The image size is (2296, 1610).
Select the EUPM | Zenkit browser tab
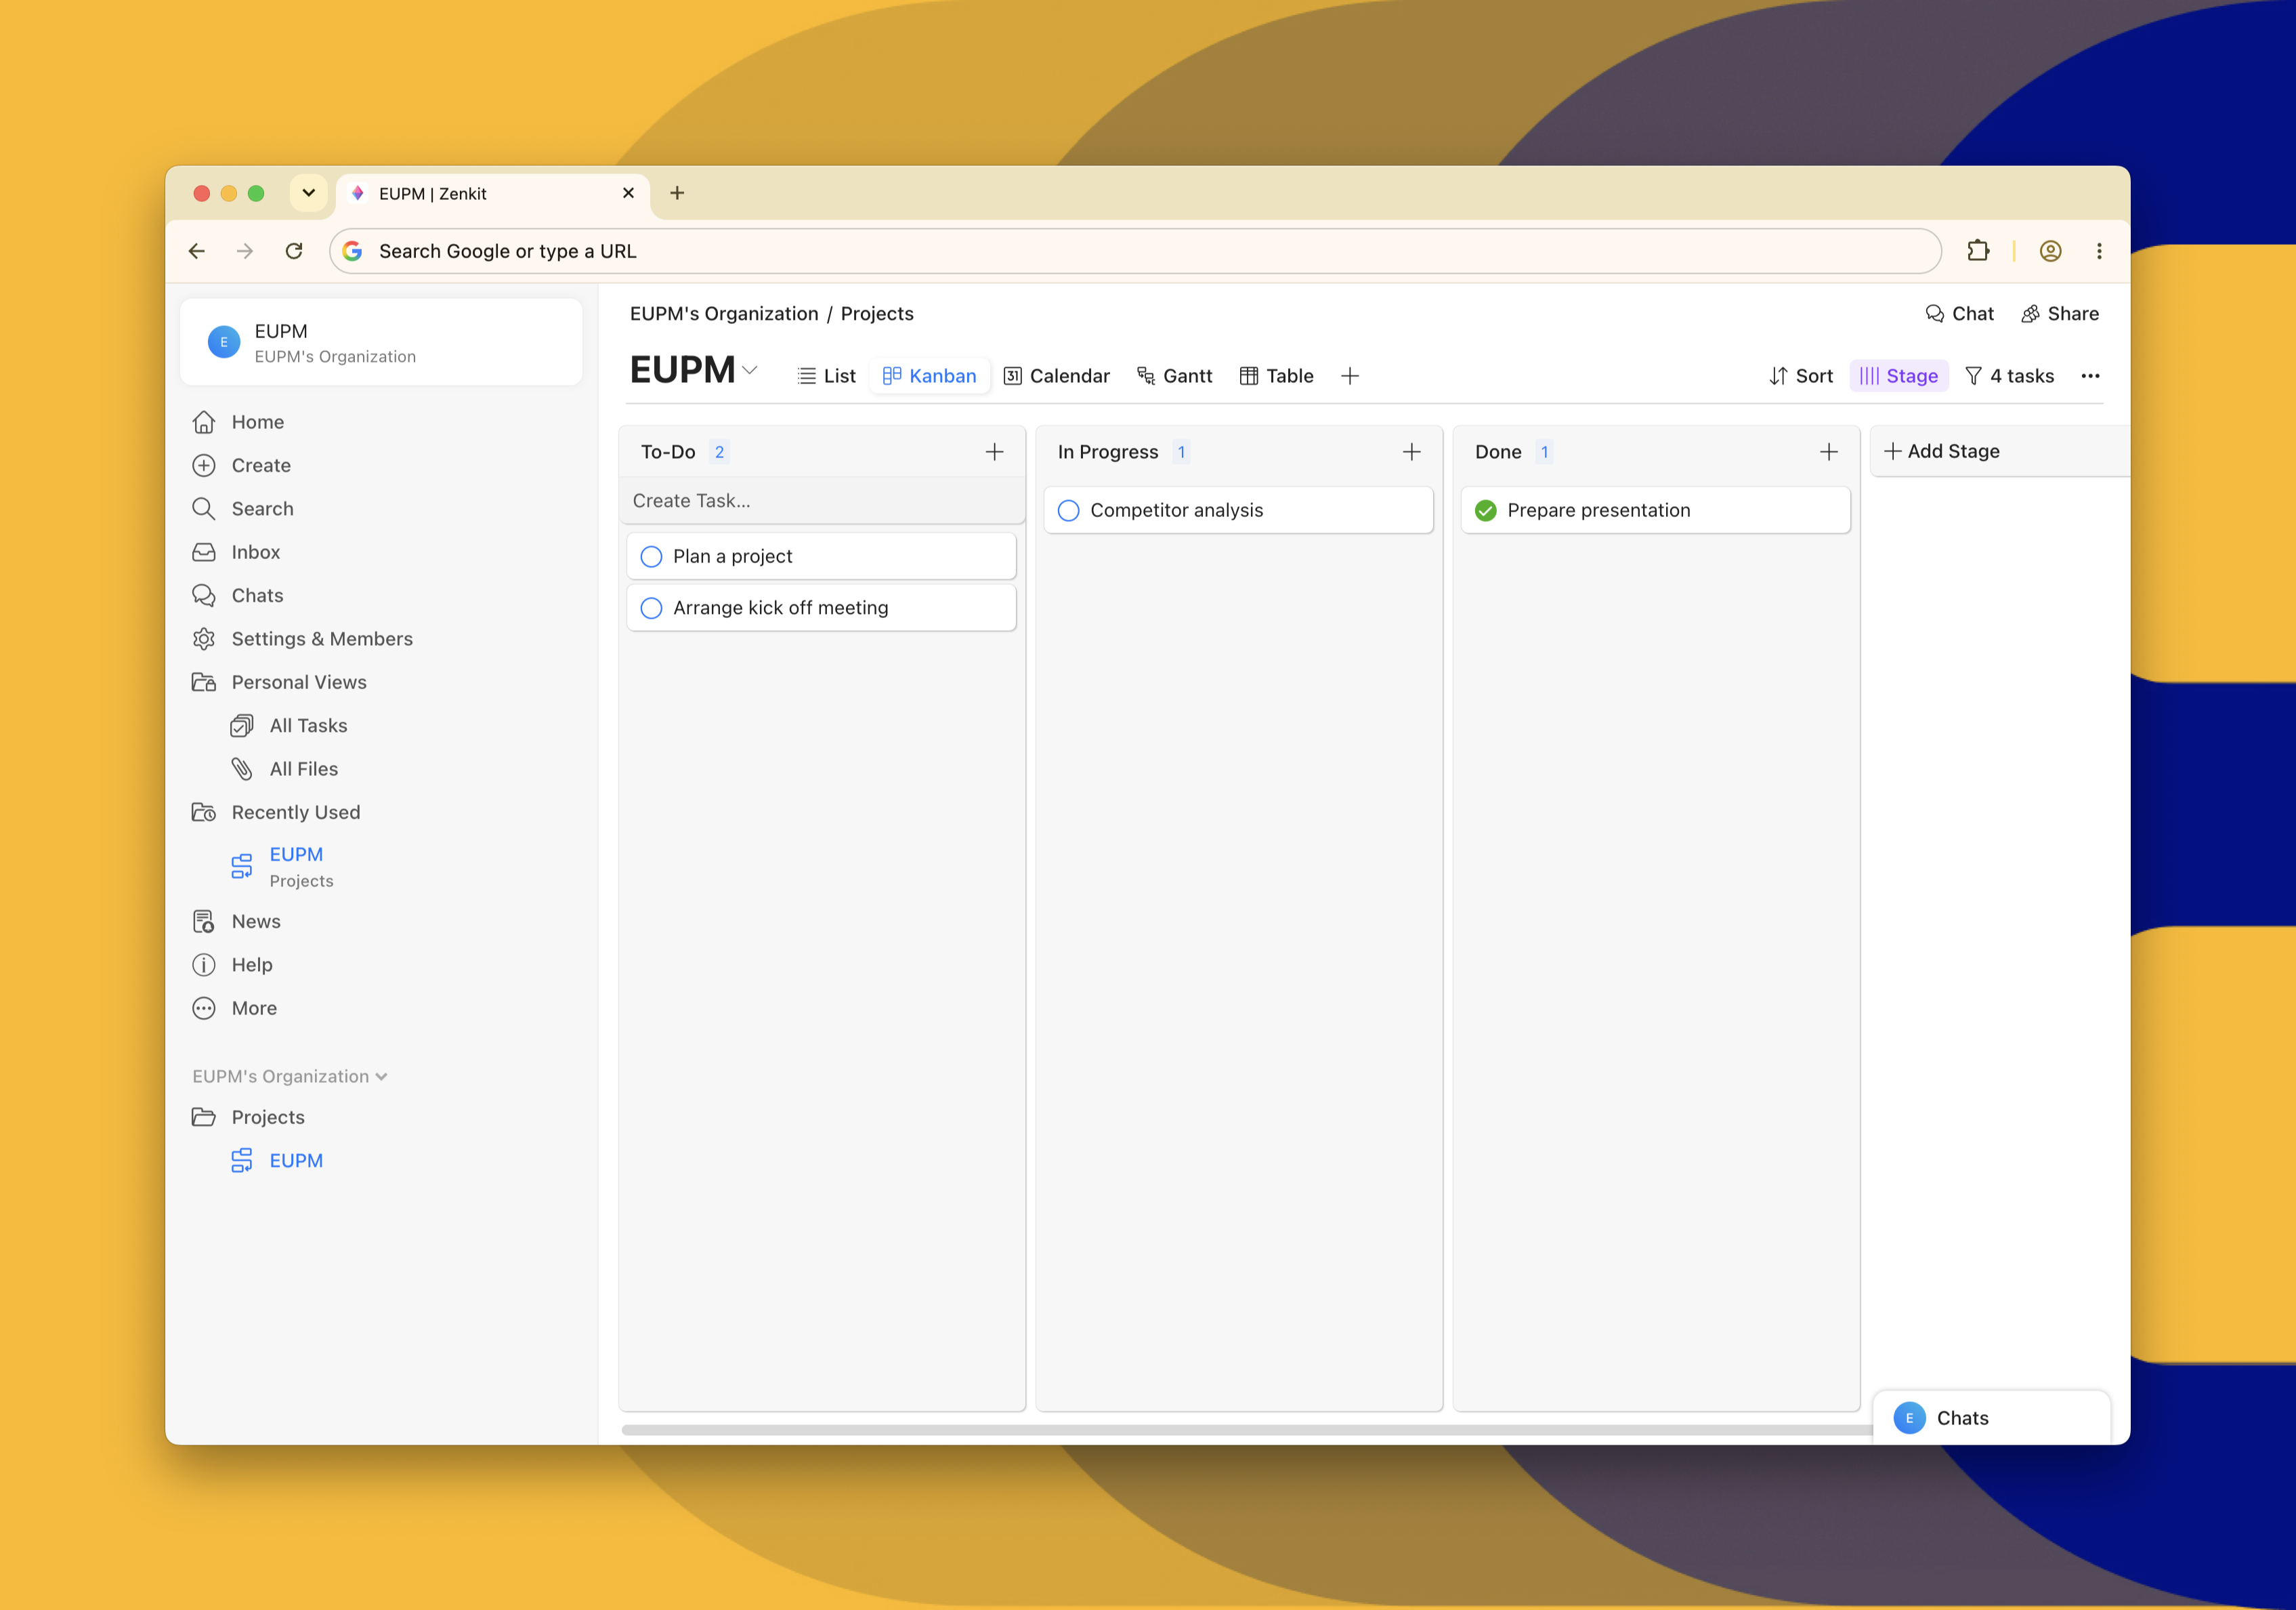coord(493,194)
